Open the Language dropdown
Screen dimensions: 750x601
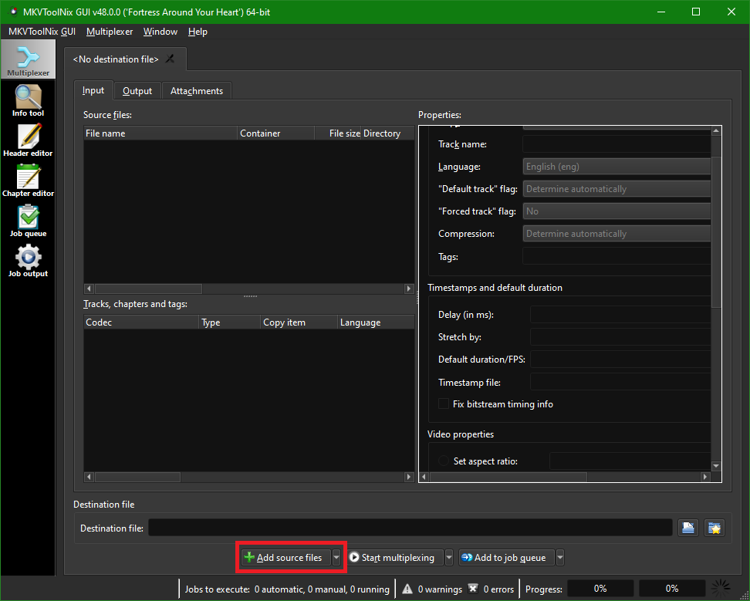[x=617, y=167]
